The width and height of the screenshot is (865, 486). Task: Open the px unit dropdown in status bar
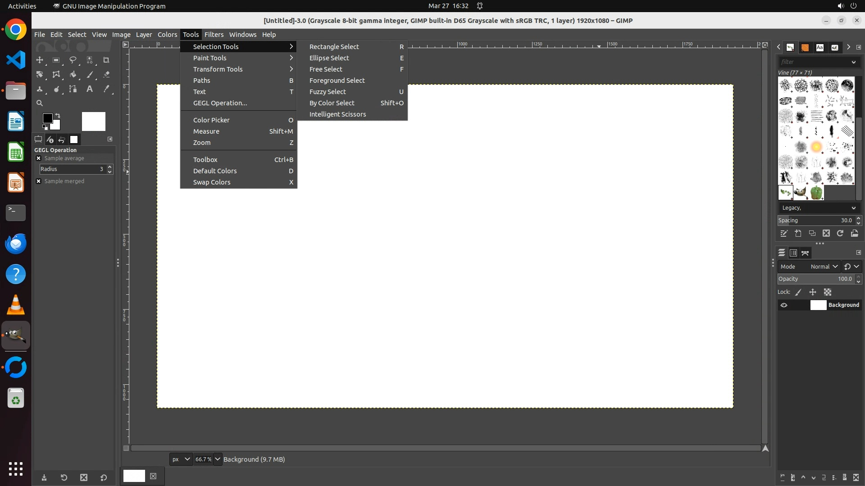(x=181, y=459)
